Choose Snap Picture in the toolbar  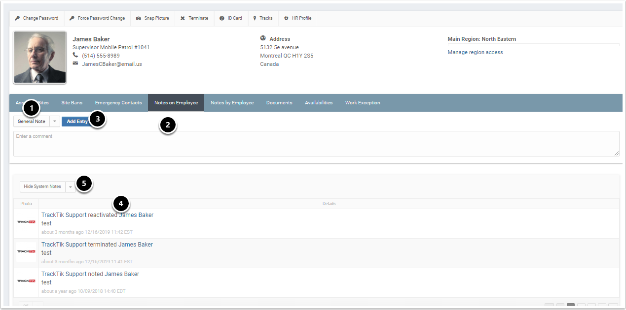[152, 18]
